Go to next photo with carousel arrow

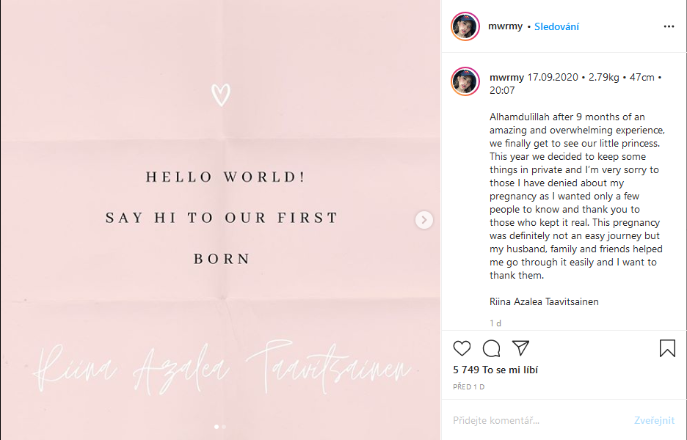pyautogui.click(x=424, y=219)
